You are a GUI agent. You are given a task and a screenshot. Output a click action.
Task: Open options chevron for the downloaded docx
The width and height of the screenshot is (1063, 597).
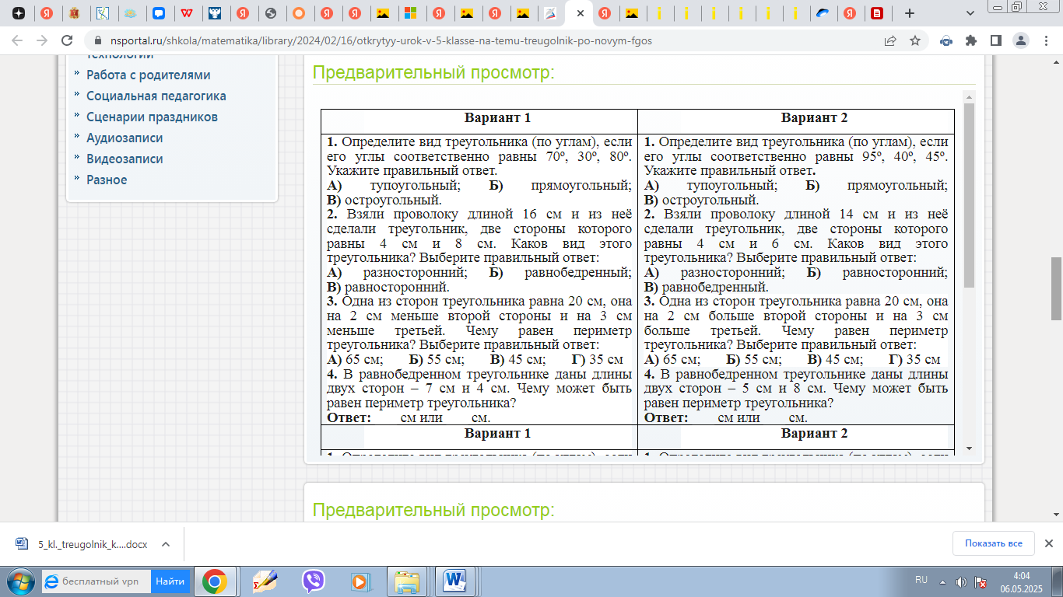165,544
